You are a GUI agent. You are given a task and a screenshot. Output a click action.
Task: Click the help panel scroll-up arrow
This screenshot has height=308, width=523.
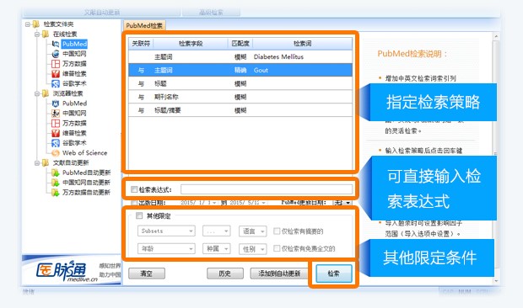(x=496, y=36)
